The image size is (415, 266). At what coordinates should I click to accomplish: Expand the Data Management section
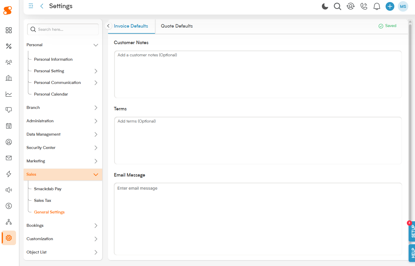coord(96,134)
